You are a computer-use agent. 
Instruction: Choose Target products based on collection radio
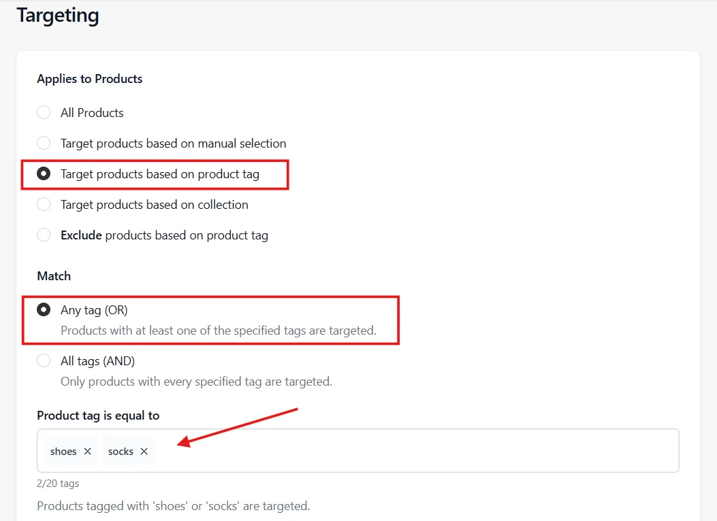(44, 204)
